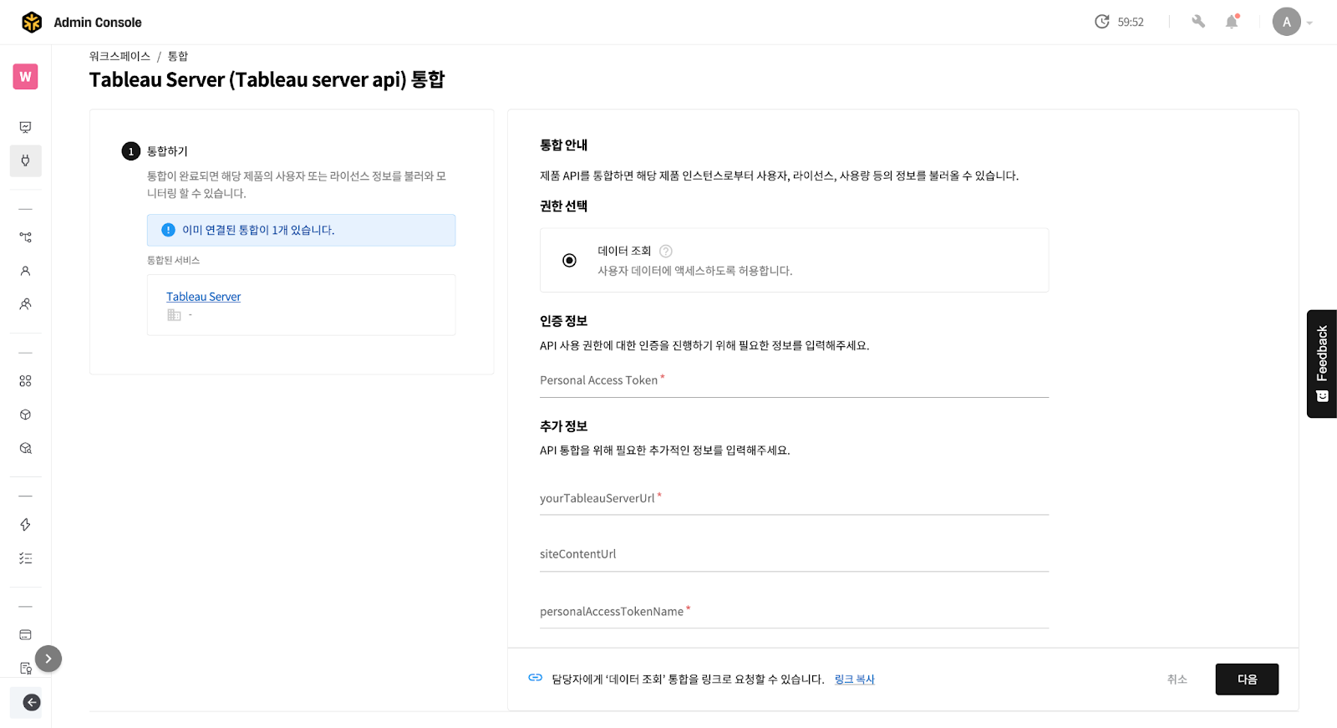Open the four-circles apps icon in sidebar
The height and width of the screenshot is (728, 1337).
(25, 381)
